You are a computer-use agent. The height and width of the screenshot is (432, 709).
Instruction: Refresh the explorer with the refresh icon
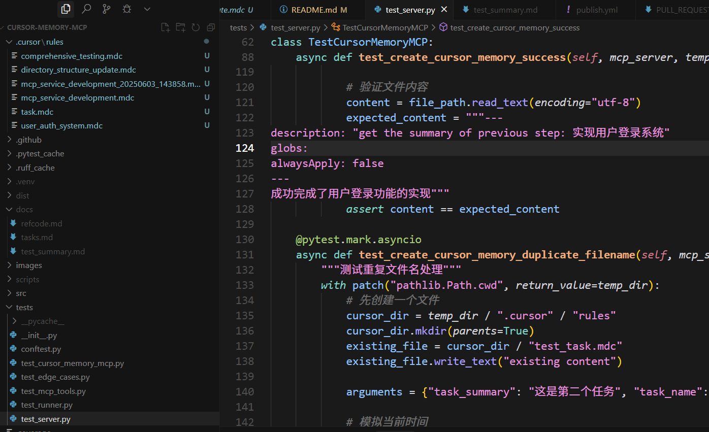pyautogui.click(x=196, y=27)
